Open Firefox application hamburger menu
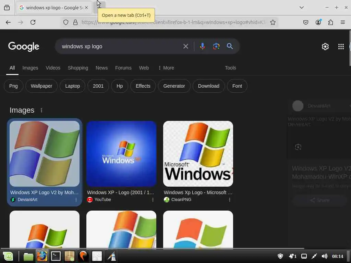Image resolution: width=351 pixels, height=263 pixels. pyautogui.click(x=343, y=22)
